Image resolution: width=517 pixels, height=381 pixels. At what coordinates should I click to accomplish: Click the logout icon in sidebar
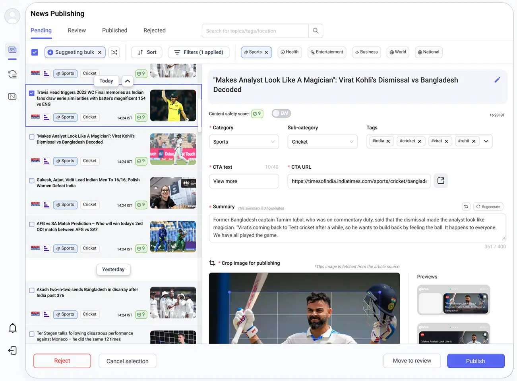(x=12, y=350)
